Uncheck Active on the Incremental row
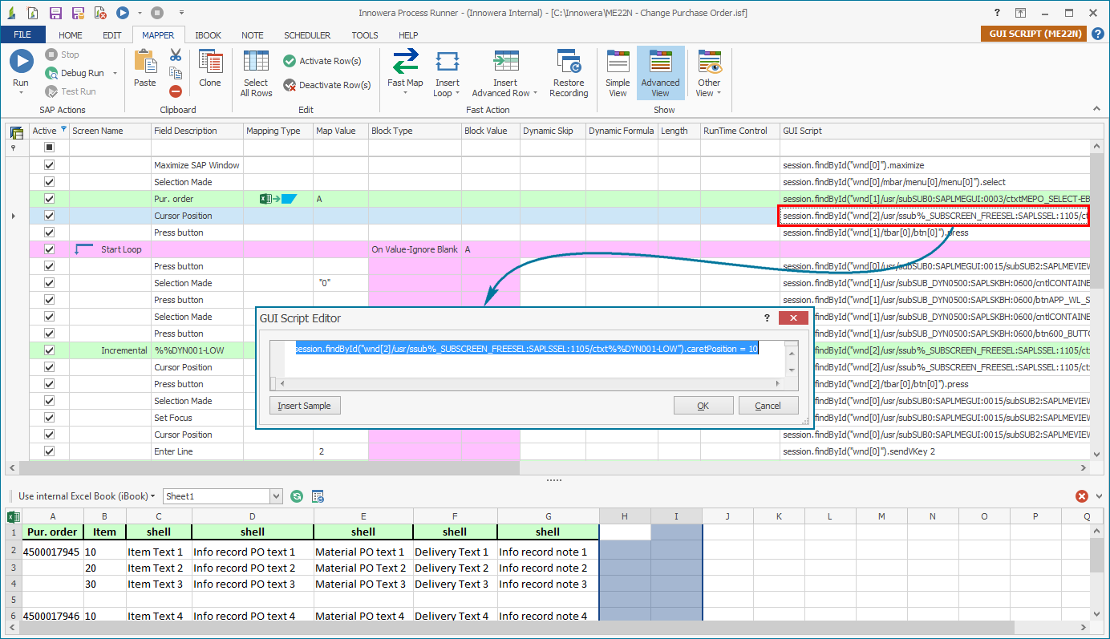The height and width of the screenshot is (639, 1110). coord(49,350)
